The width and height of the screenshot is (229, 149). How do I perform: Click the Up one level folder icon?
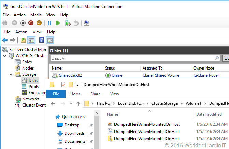(x=23, y=40)
